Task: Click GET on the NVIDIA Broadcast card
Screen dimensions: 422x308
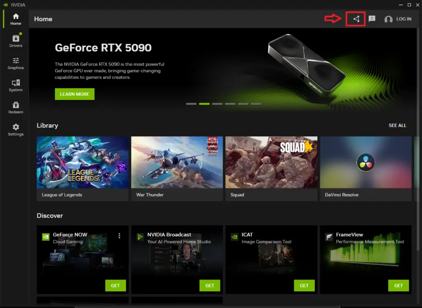Action: pos(210,285)
